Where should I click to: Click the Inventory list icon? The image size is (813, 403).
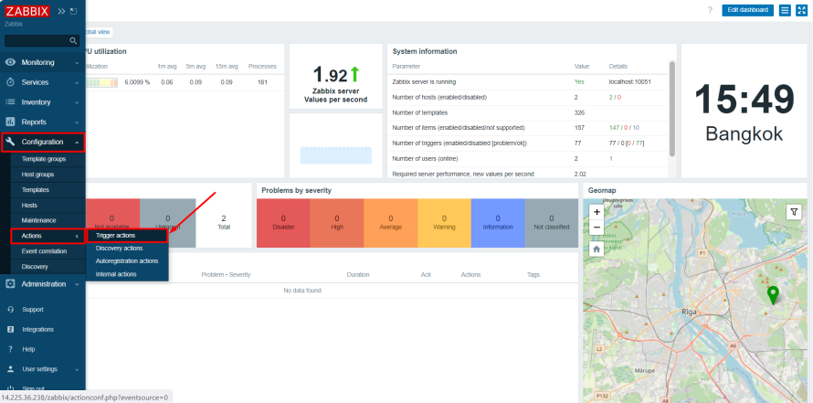[x=10, y=102]
